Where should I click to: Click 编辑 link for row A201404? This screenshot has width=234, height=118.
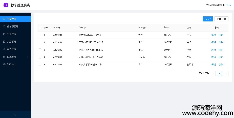tap(214, 42)
